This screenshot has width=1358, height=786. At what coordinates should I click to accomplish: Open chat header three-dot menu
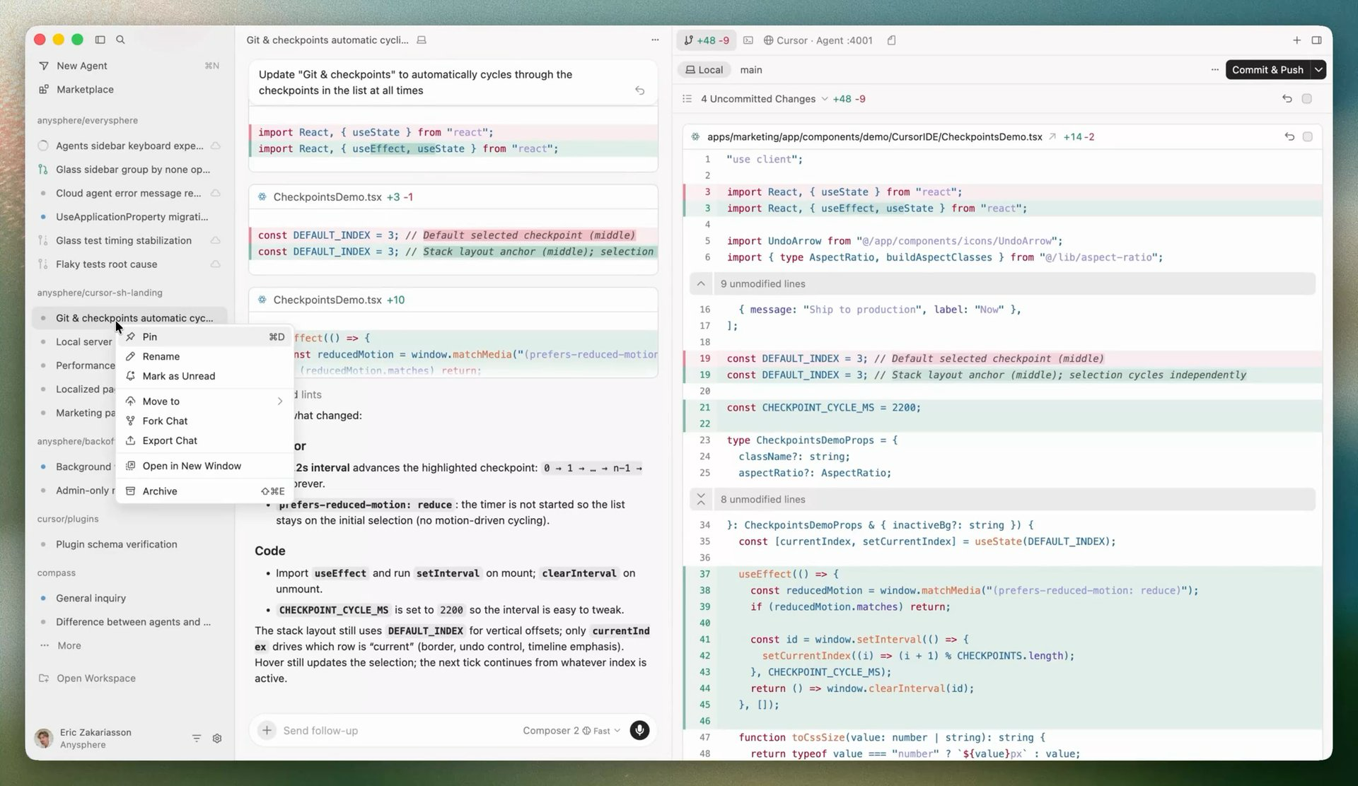click(655, 40)
